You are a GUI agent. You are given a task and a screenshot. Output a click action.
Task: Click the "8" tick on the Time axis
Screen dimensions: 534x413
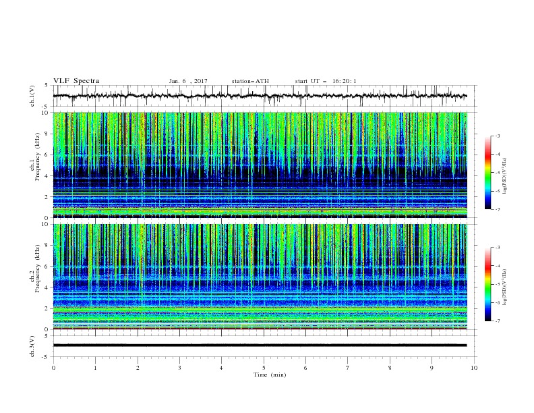(390, 368)
